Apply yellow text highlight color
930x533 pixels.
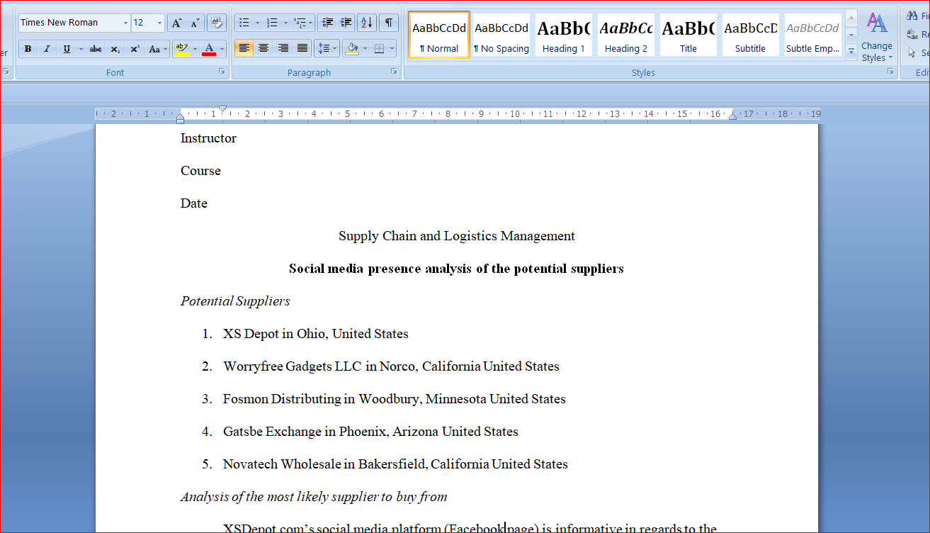click(181, 49)
